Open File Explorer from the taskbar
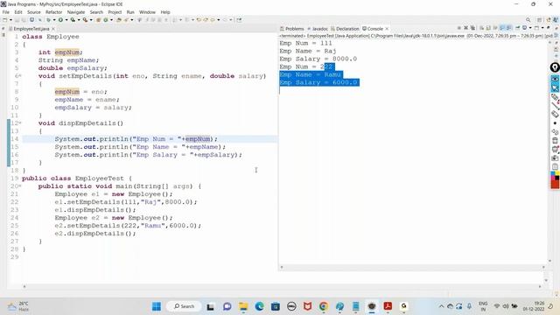The width and height of the screenshot is (560, 315). tap(243, 306)
